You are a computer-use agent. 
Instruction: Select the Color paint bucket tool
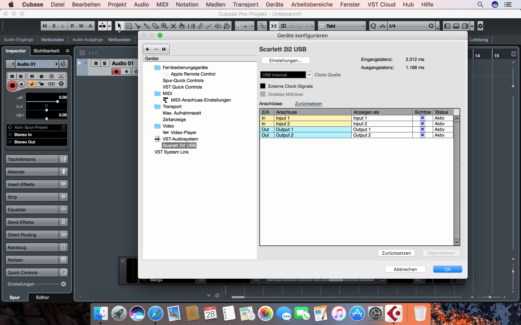click(x=227, y=26)
